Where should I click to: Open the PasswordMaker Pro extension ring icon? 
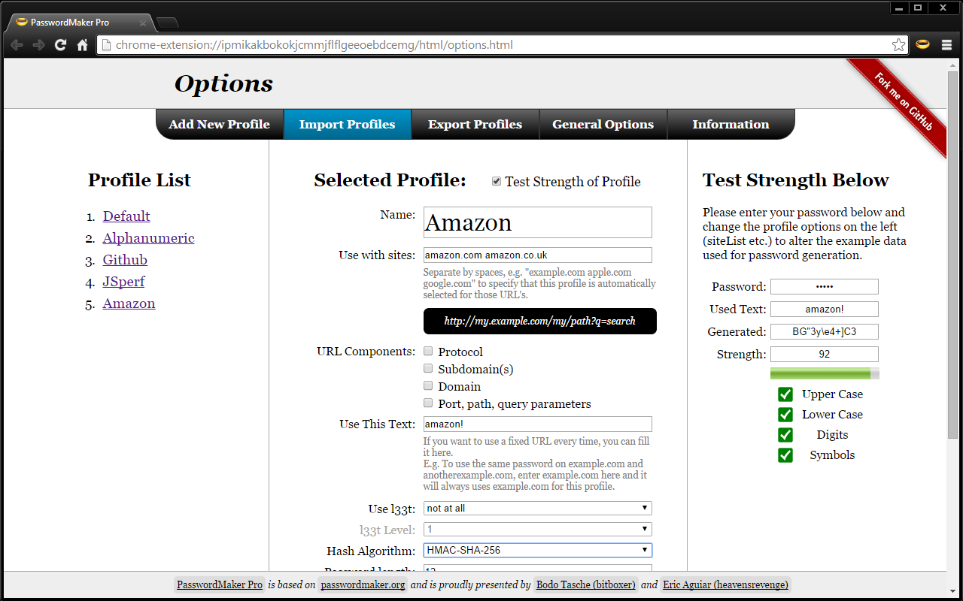(x=922, y=44)
